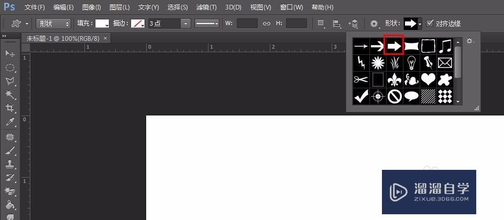Open the 填充 fill color swatch

[102, 24]
